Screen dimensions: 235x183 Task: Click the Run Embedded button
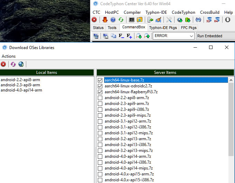[x=216, y=36]
